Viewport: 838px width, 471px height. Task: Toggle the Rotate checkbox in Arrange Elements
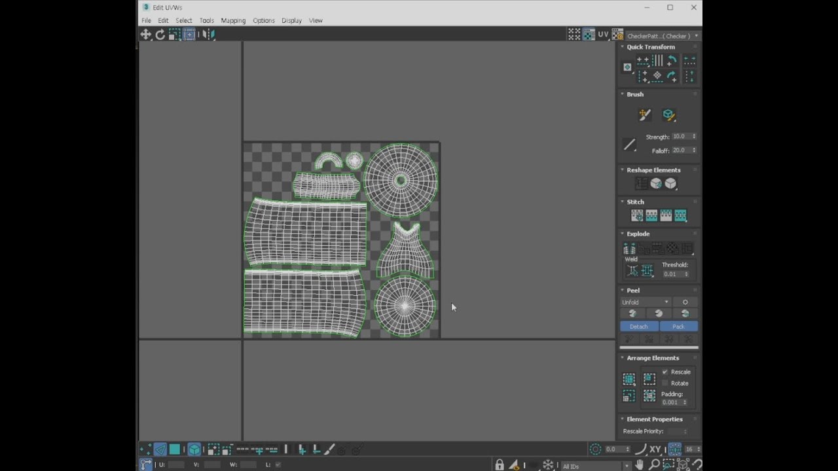[665, 383]
